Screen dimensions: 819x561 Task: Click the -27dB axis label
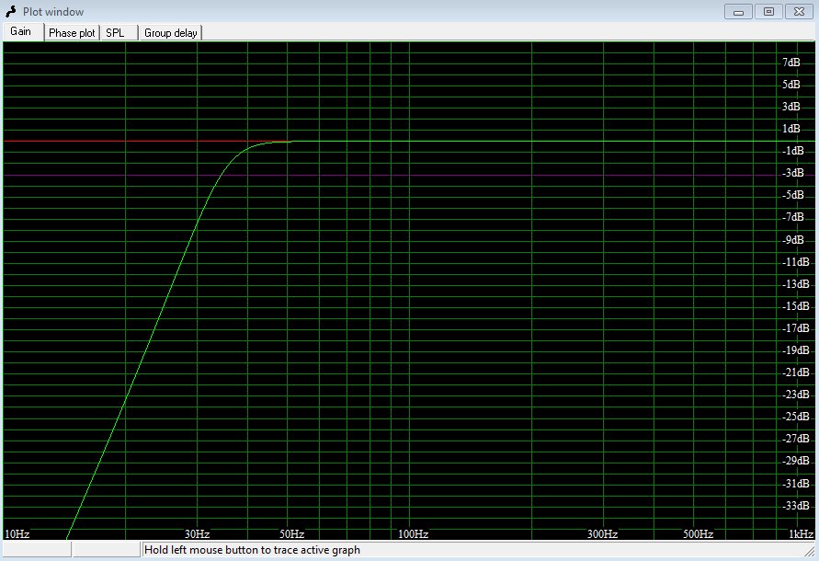pos(796,439)
